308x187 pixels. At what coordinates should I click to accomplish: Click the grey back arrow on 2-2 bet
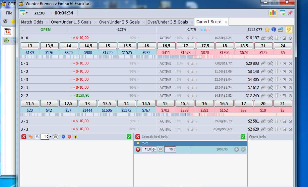click(237, 149)
